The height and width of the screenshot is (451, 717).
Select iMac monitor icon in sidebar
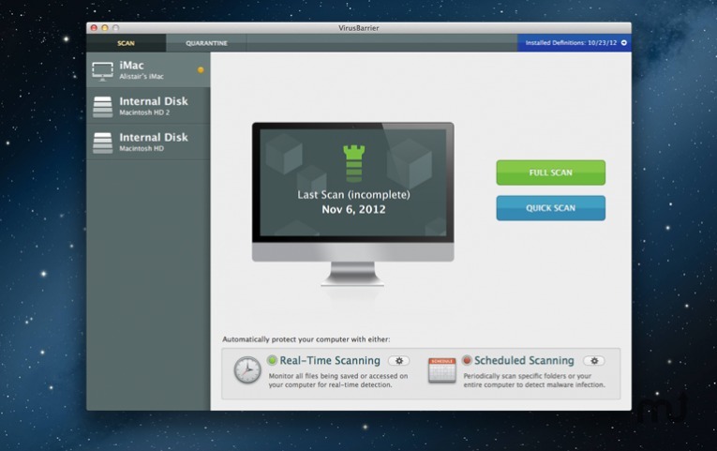pyautogui.click(x=102, y=71)
